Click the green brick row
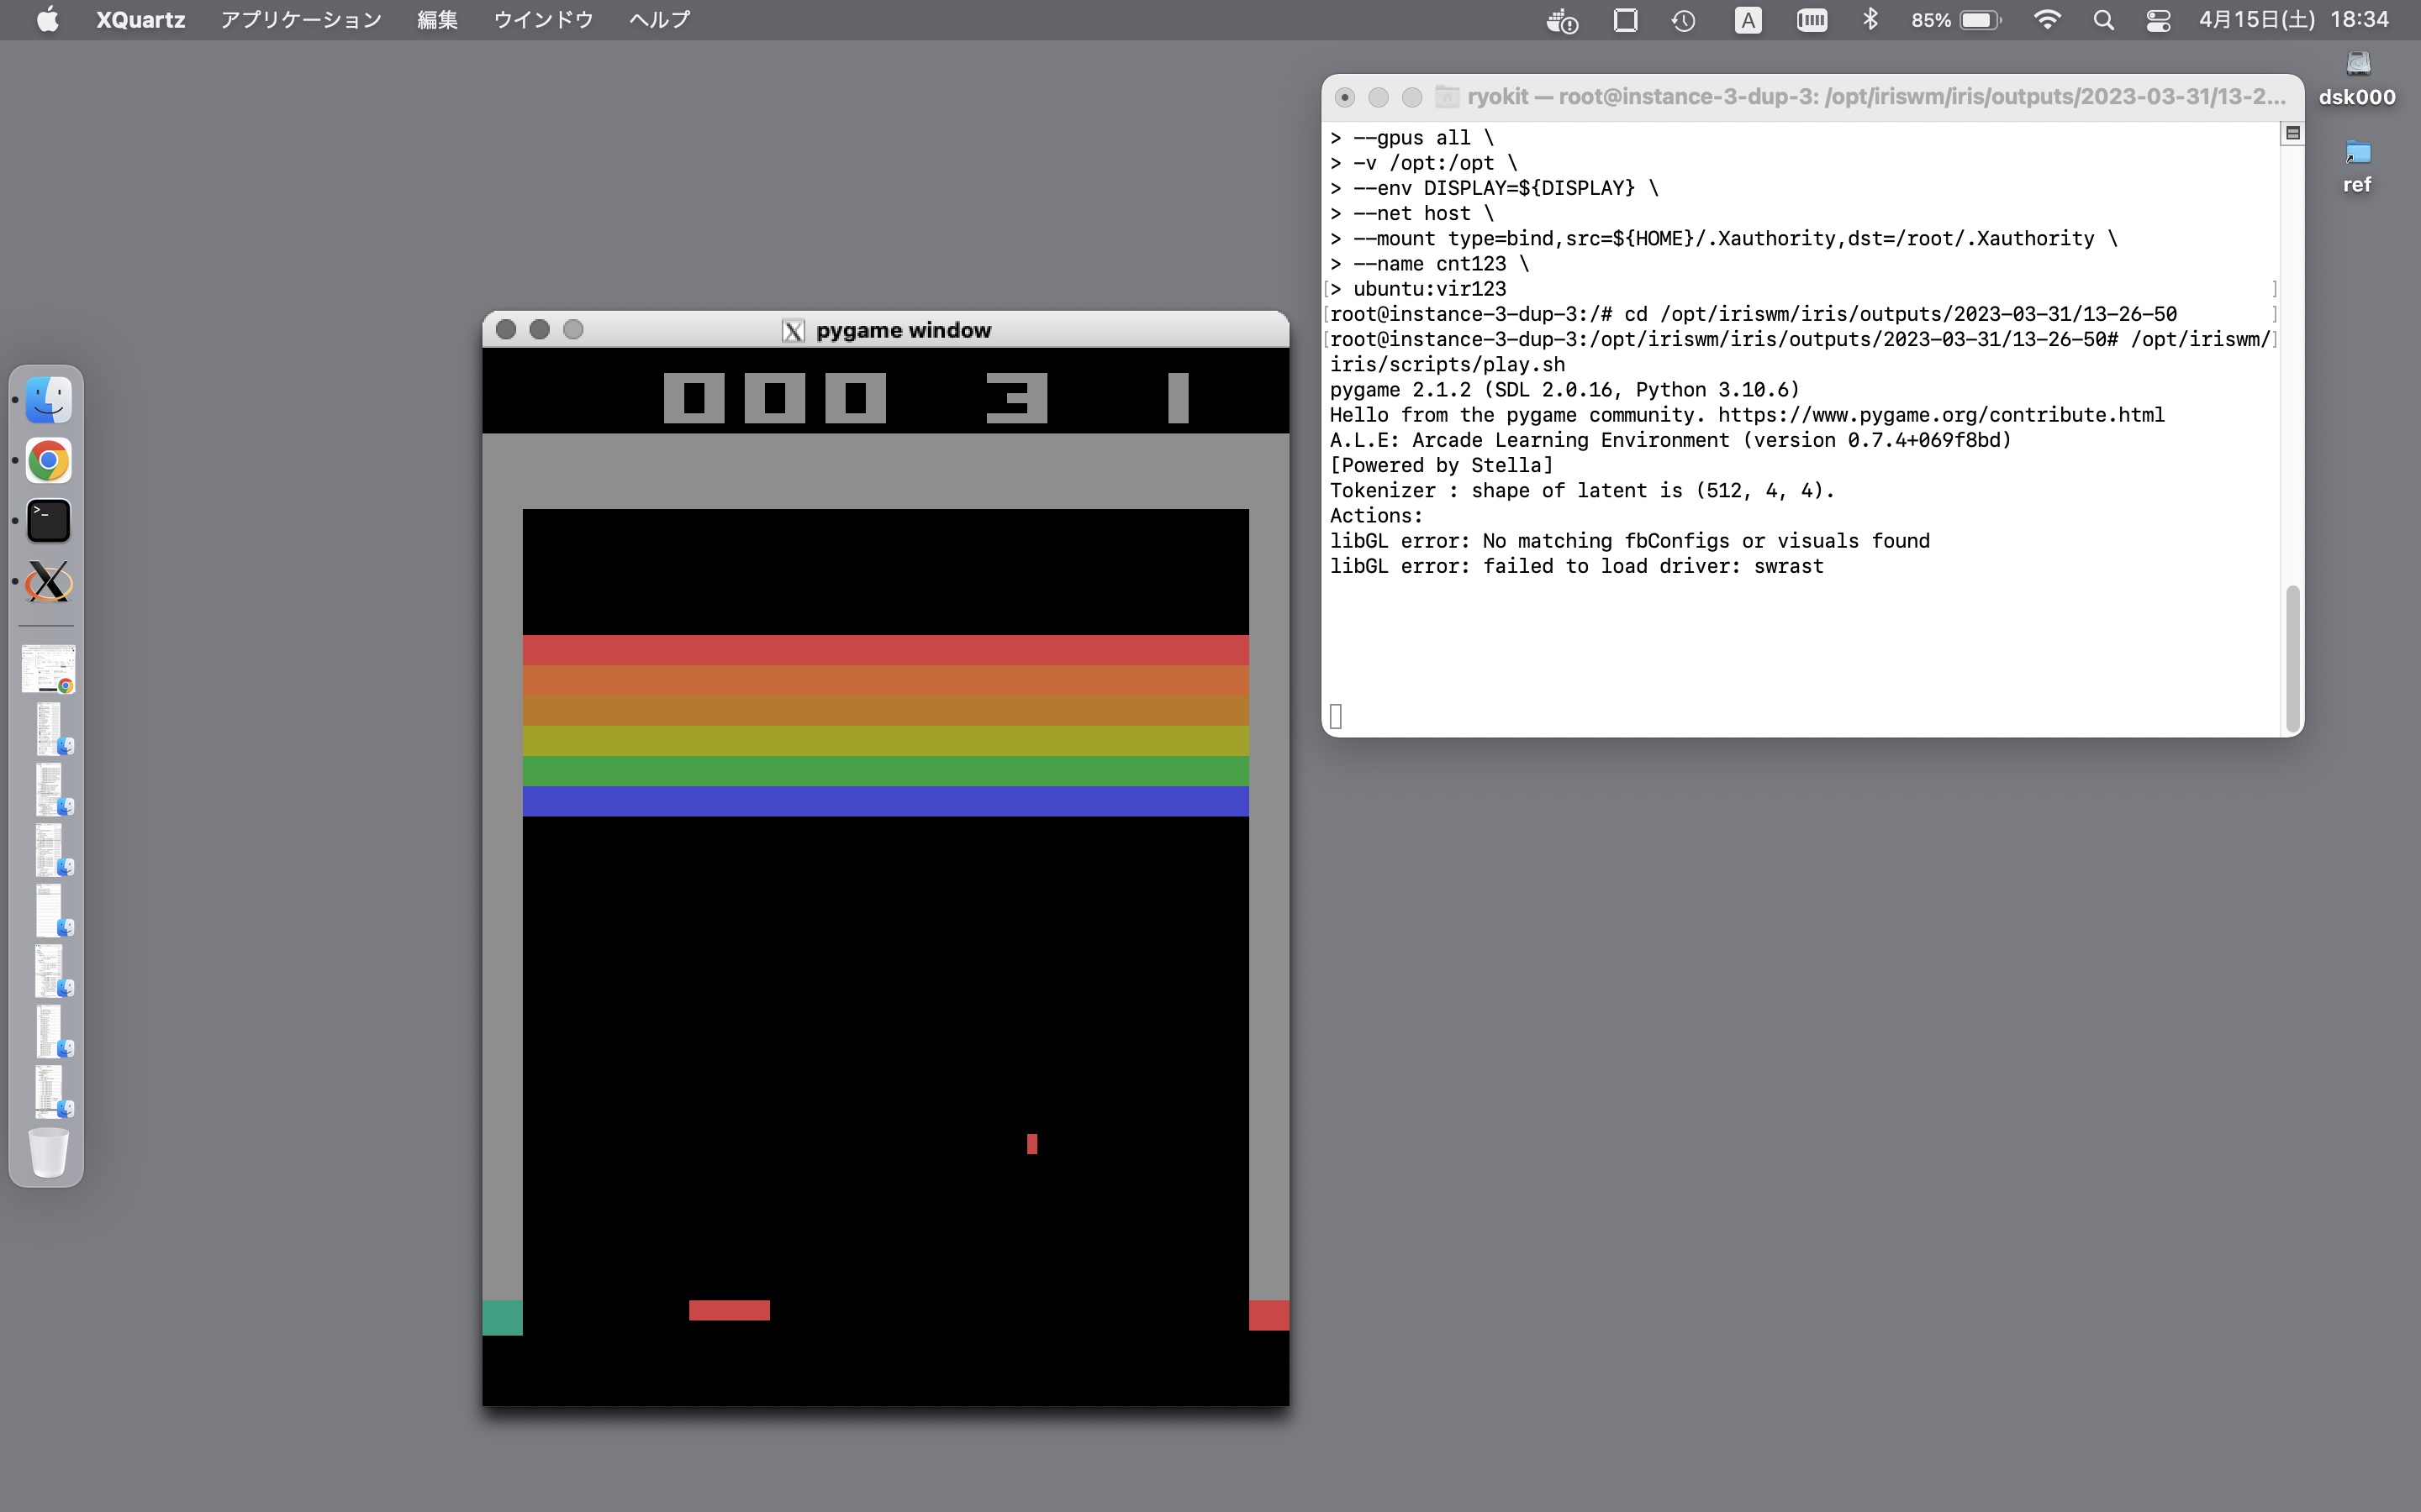 (885, 771)
